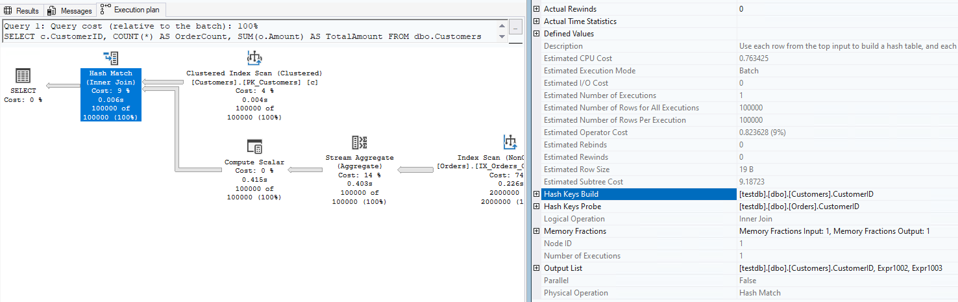This screenshot has width=958, height=302.
Task: Select the Estimated Subtree Cost property row
Action: [x=583, y=182]
